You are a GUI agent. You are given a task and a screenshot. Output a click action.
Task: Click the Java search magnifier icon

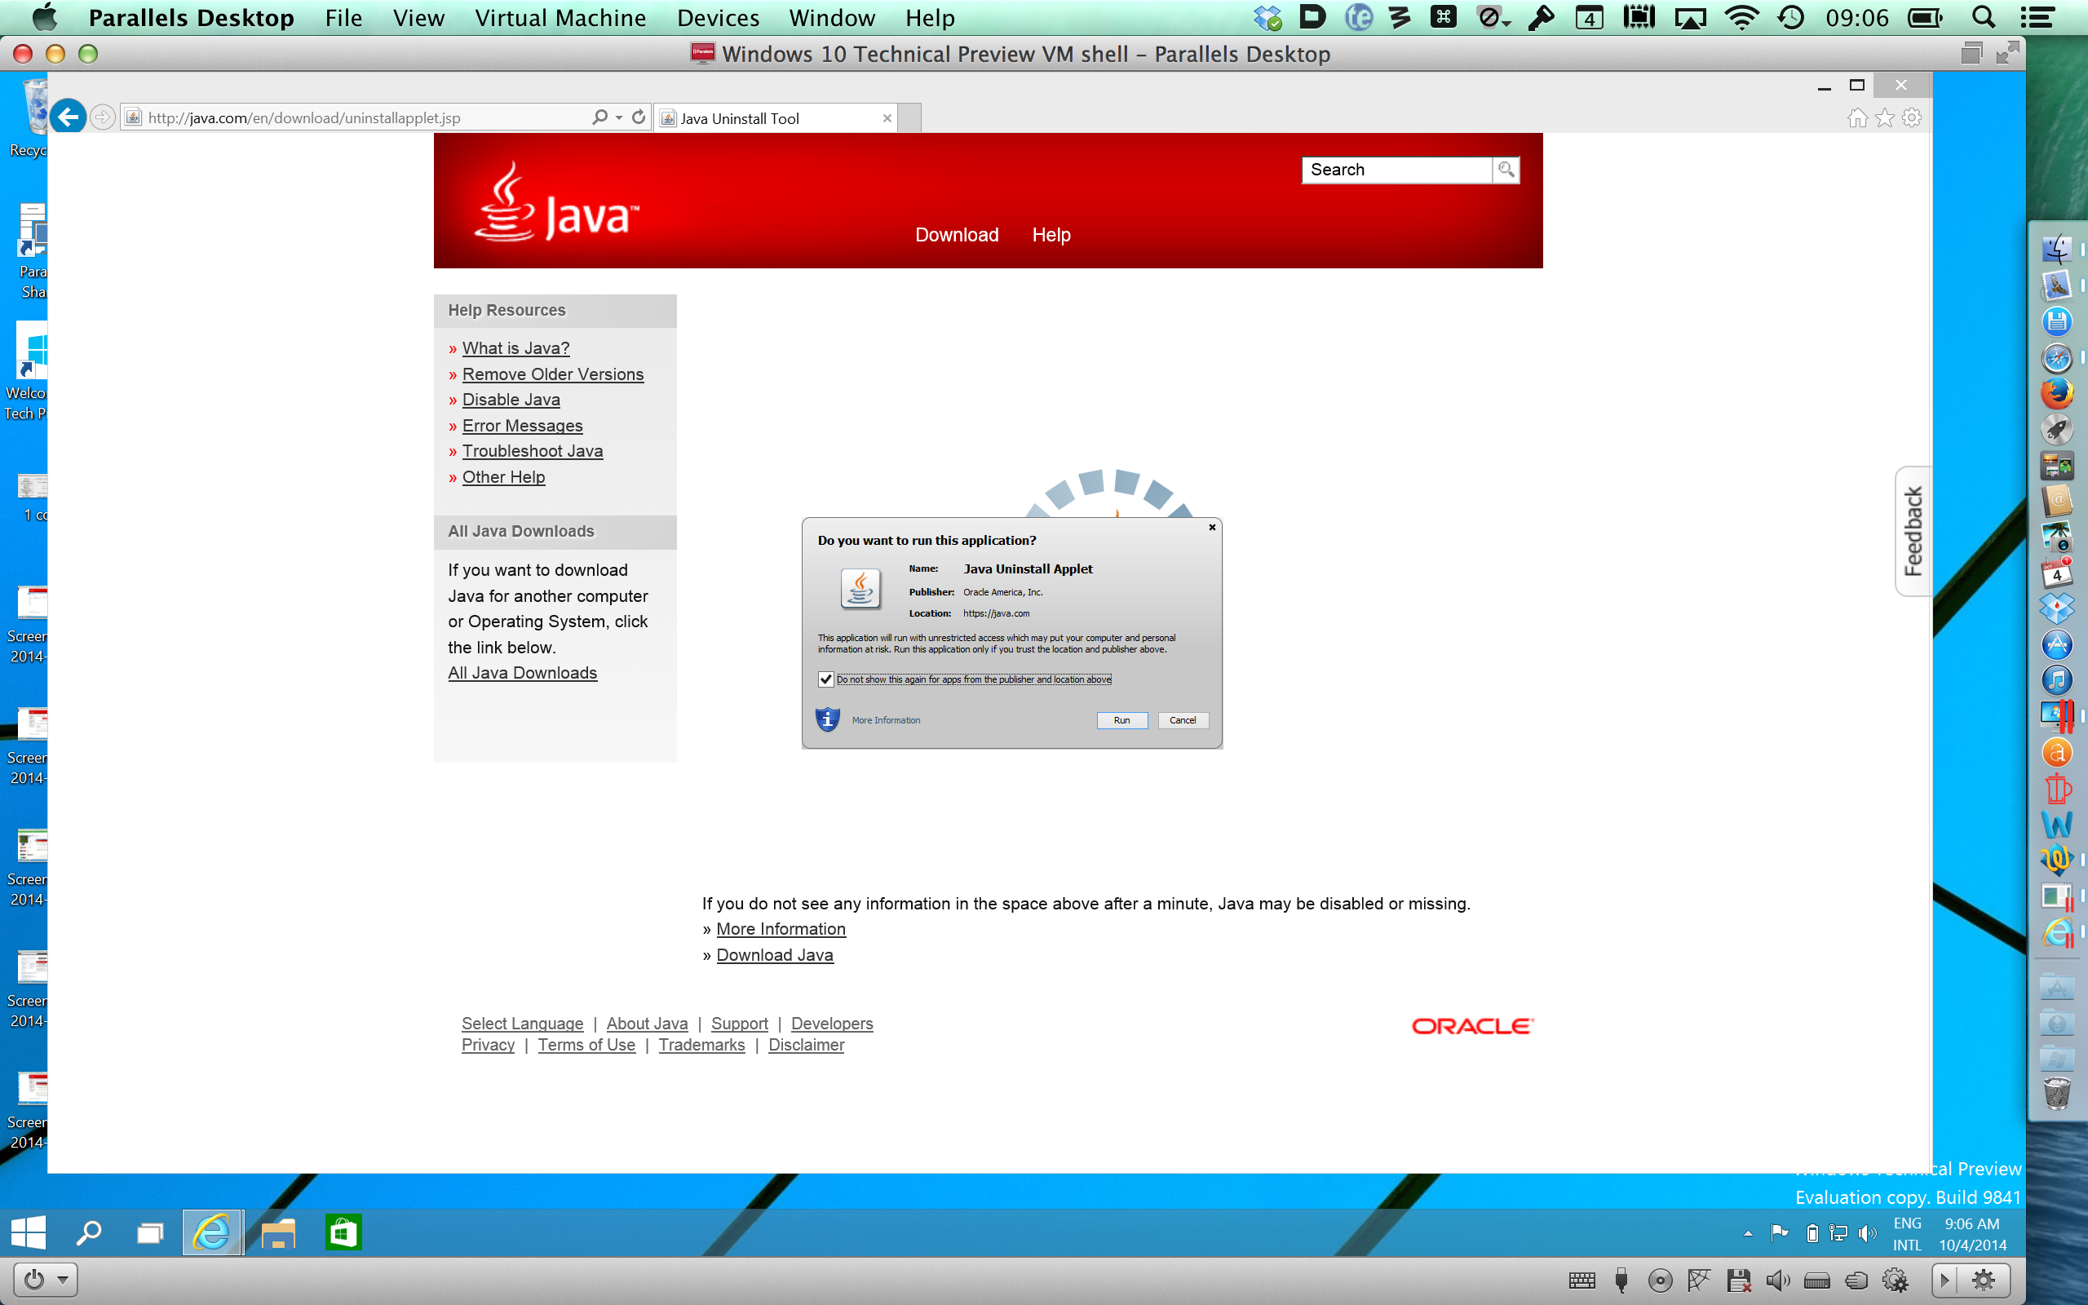point(1506,169)
